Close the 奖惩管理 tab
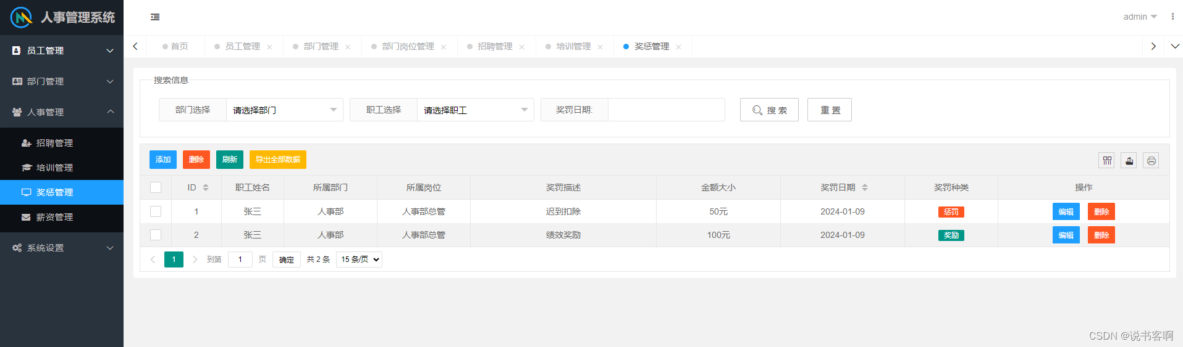This screenshot has width=1183, height=347. coord(679,47)
